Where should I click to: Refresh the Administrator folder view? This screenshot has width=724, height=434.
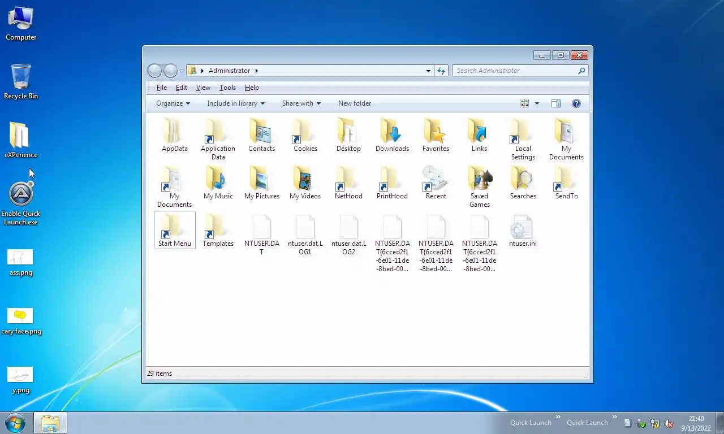coord(442,71)
